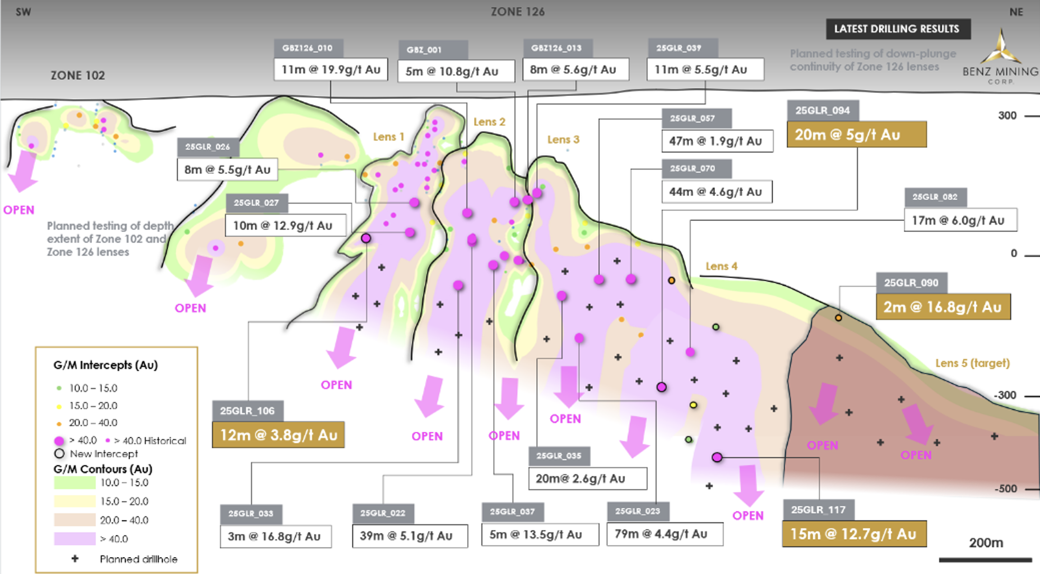Click the Lens 5 (target) label
Image resolution: width=1040 pixels, height=574 pixels.
972,363
